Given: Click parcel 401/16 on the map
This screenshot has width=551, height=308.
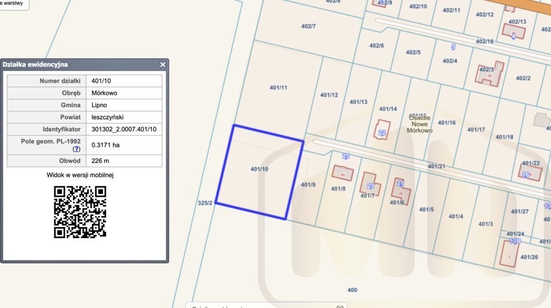Looking at the screenshot, I should (447, 123).
